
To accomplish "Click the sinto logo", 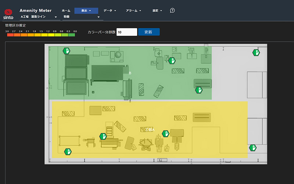I will pyautogui.click(x=8, y=14).
